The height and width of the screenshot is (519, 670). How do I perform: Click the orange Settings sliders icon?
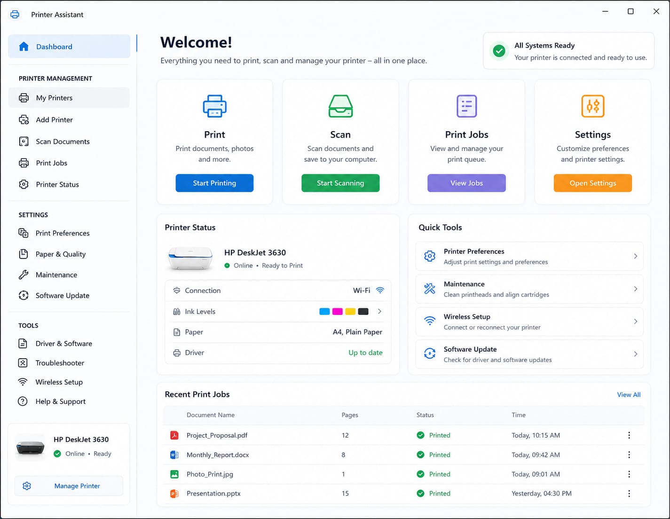coord(592,106)
